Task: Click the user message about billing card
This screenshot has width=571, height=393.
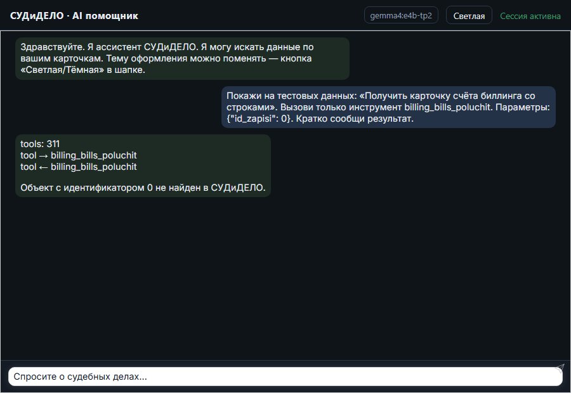Action: click(388, 107)
